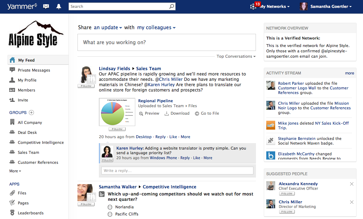Dismiss Chris Miller suggestion
Image resolution: width=363 pixels, height=219 pixels.
(x=352, y=202)
